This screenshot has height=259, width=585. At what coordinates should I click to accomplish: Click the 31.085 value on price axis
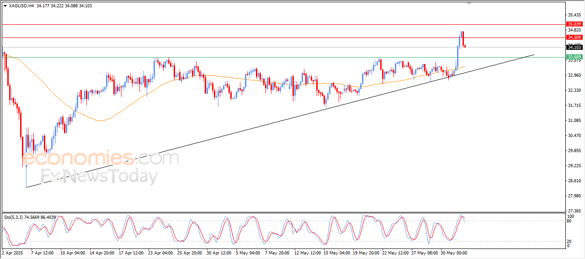pos(574,120)
